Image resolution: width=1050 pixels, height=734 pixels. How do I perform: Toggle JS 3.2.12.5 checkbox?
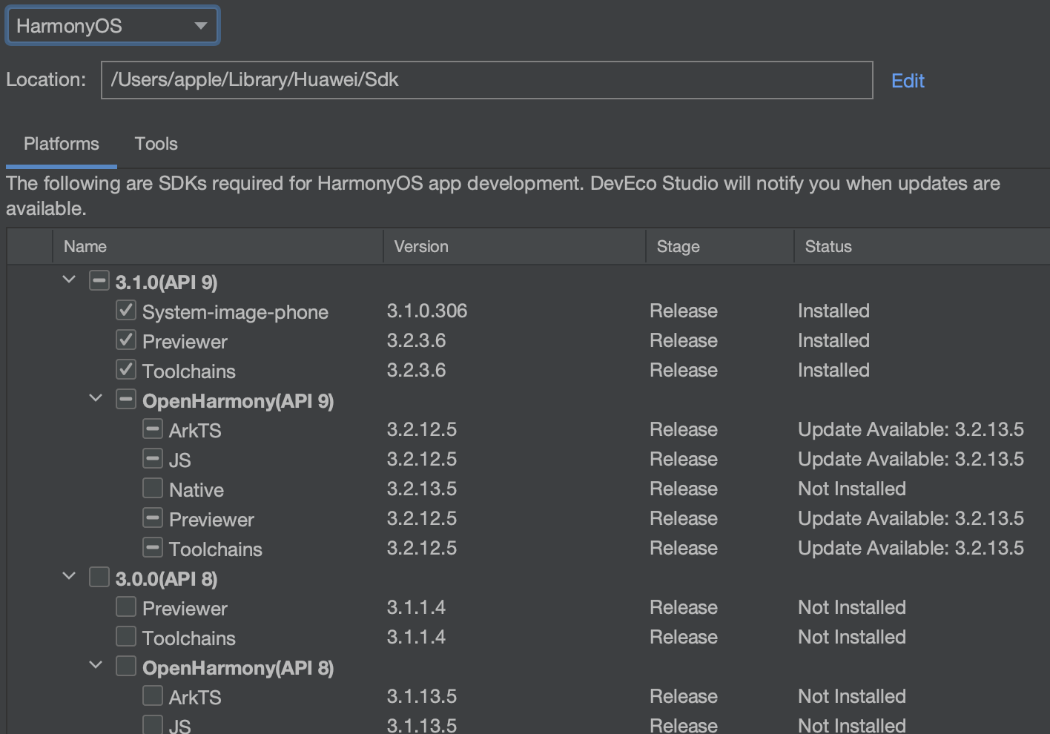pos(153,458)
